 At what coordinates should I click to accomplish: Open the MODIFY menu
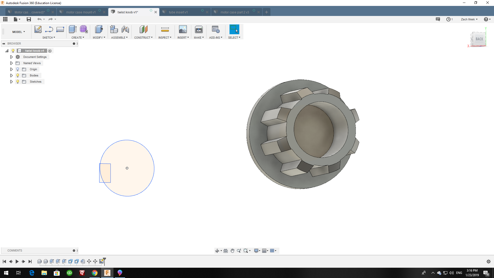click(99, 38)
